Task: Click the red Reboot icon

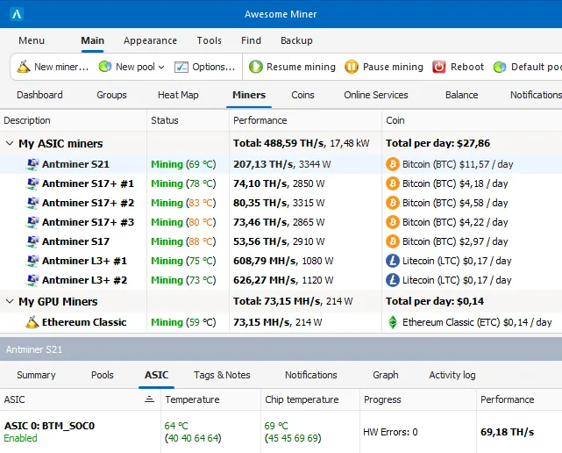Action: tap(440, 67)
